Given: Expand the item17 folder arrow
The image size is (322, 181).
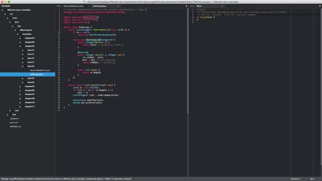Looking at the screenshot, I should 23,62.
